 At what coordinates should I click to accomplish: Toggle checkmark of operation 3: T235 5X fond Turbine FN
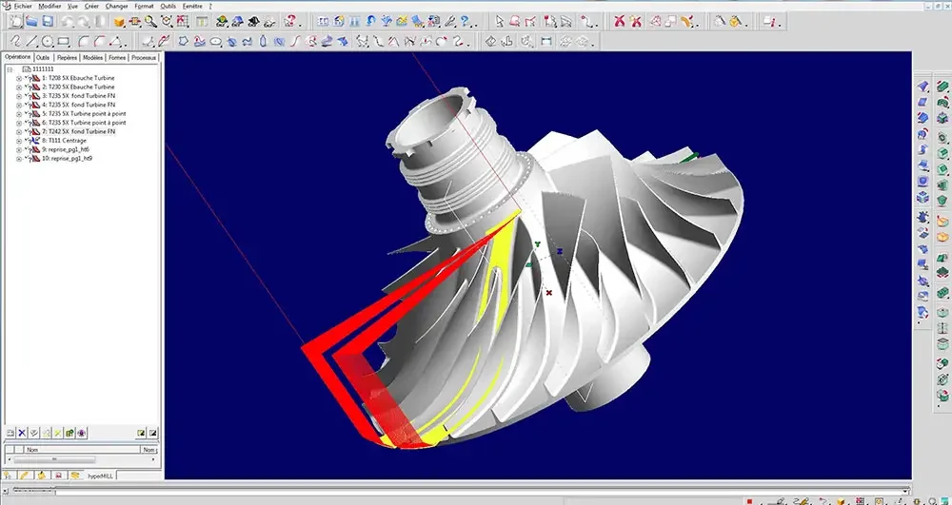(x=27, y=96)
